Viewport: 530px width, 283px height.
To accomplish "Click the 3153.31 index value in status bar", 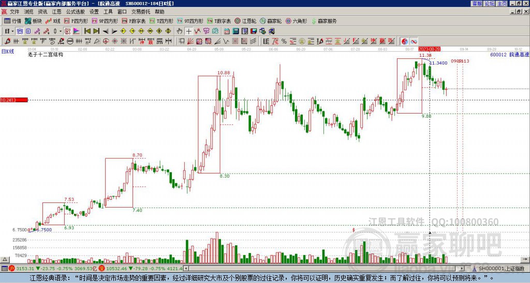I will 25,269.
